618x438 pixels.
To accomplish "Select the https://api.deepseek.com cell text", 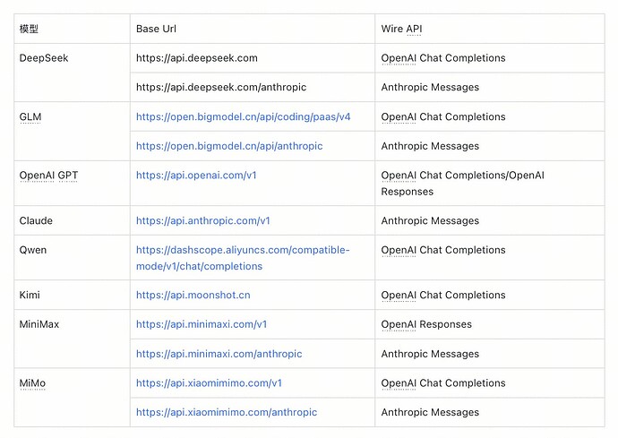I will click(197, 58).
